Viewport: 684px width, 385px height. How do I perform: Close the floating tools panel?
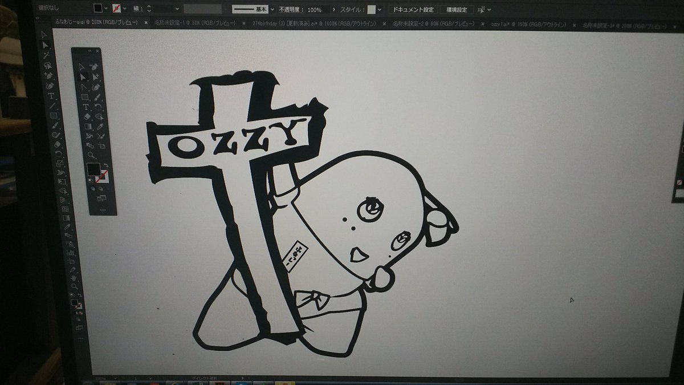coord(97,51)
